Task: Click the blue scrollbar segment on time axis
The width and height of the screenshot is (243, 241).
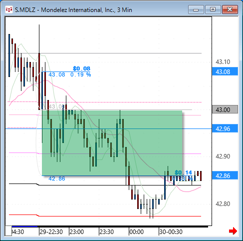Action: (24, 226)
